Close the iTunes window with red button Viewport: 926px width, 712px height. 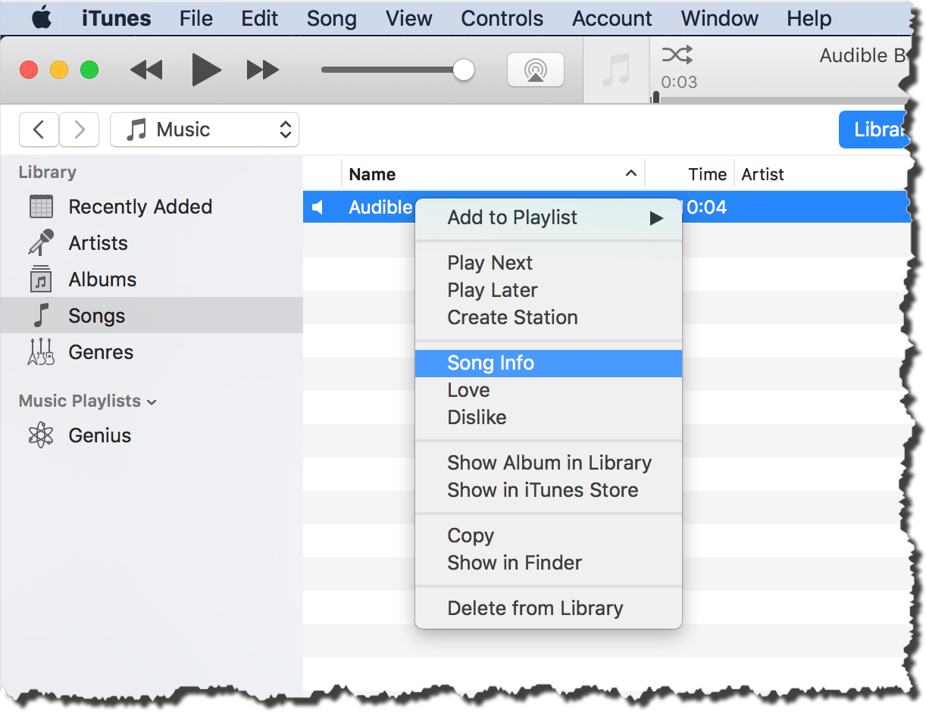(x=29, y=70)
